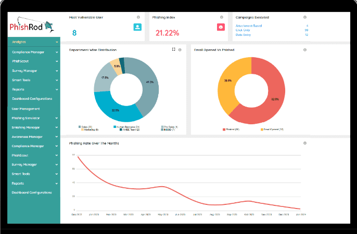357x234 pixels.
Task: Open User Management in the sidebar
Action: coord(26,109)
